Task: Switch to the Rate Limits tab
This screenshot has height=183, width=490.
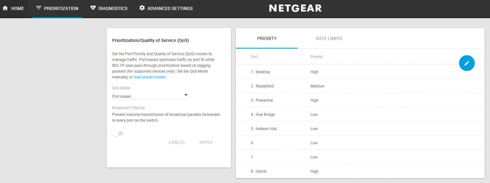Action: click(329, 39)
